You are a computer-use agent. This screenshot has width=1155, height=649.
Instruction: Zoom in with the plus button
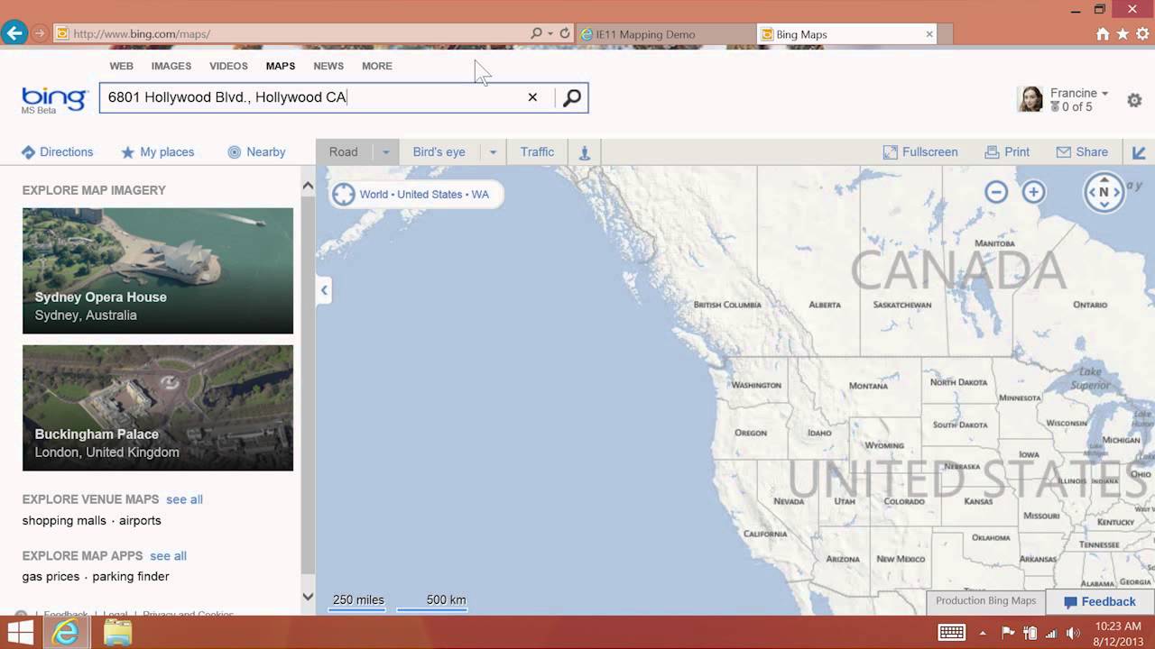tap(1033, 191)
